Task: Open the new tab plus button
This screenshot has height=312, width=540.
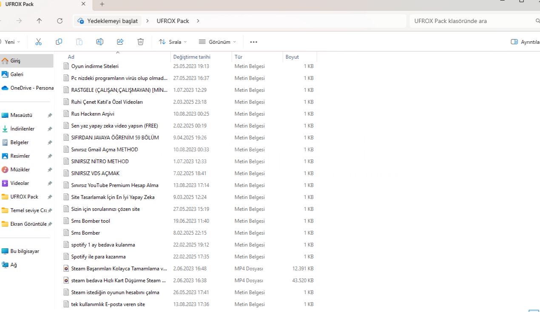Action: (102, 4)
